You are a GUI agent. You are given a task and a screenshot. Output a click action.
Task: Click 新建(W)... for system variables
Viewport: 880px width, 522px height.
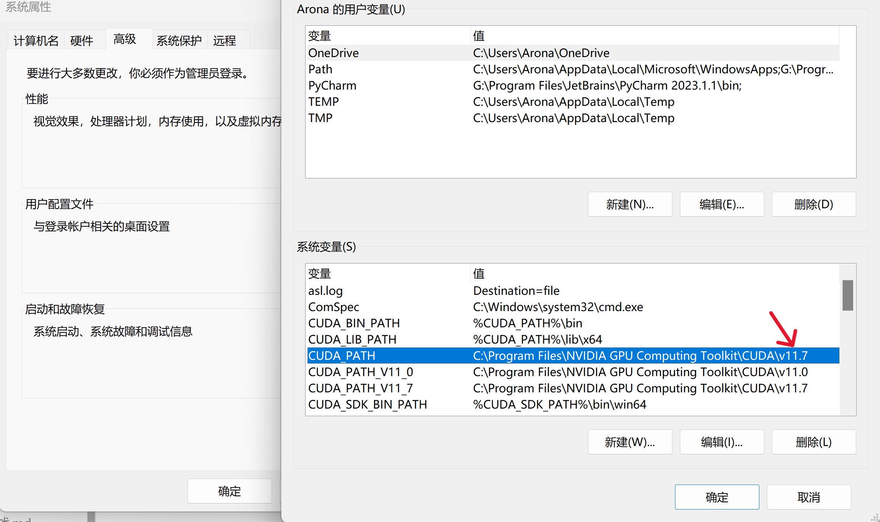[x=630, y=442]
